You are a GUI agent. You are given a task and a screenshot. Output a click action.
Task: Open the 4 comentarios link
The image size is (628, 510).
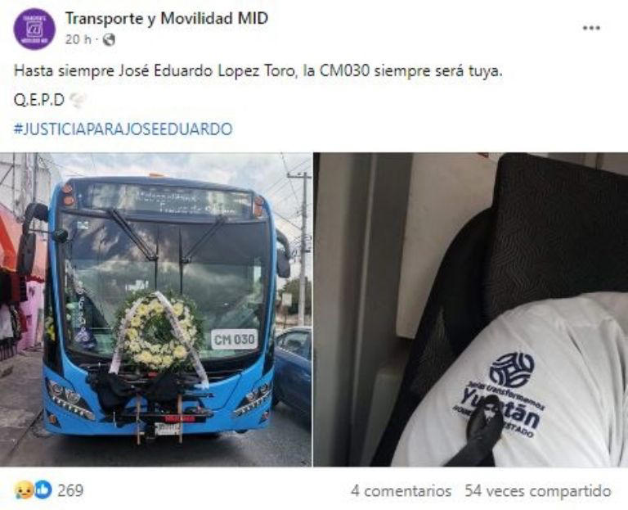pyautogui.click(x=401, y=490)
